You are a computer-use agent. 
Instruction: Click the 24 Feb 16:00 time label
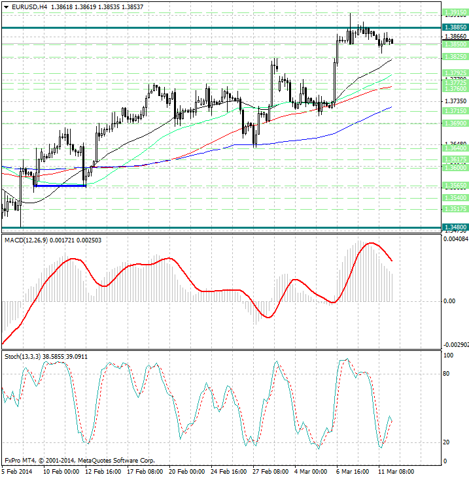click(x=229, y=472)
